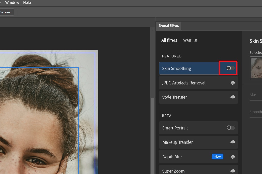Select the Makeup Transfer filter row
Image resolution: width=262 pixels, height=174 pixels.
198,142
